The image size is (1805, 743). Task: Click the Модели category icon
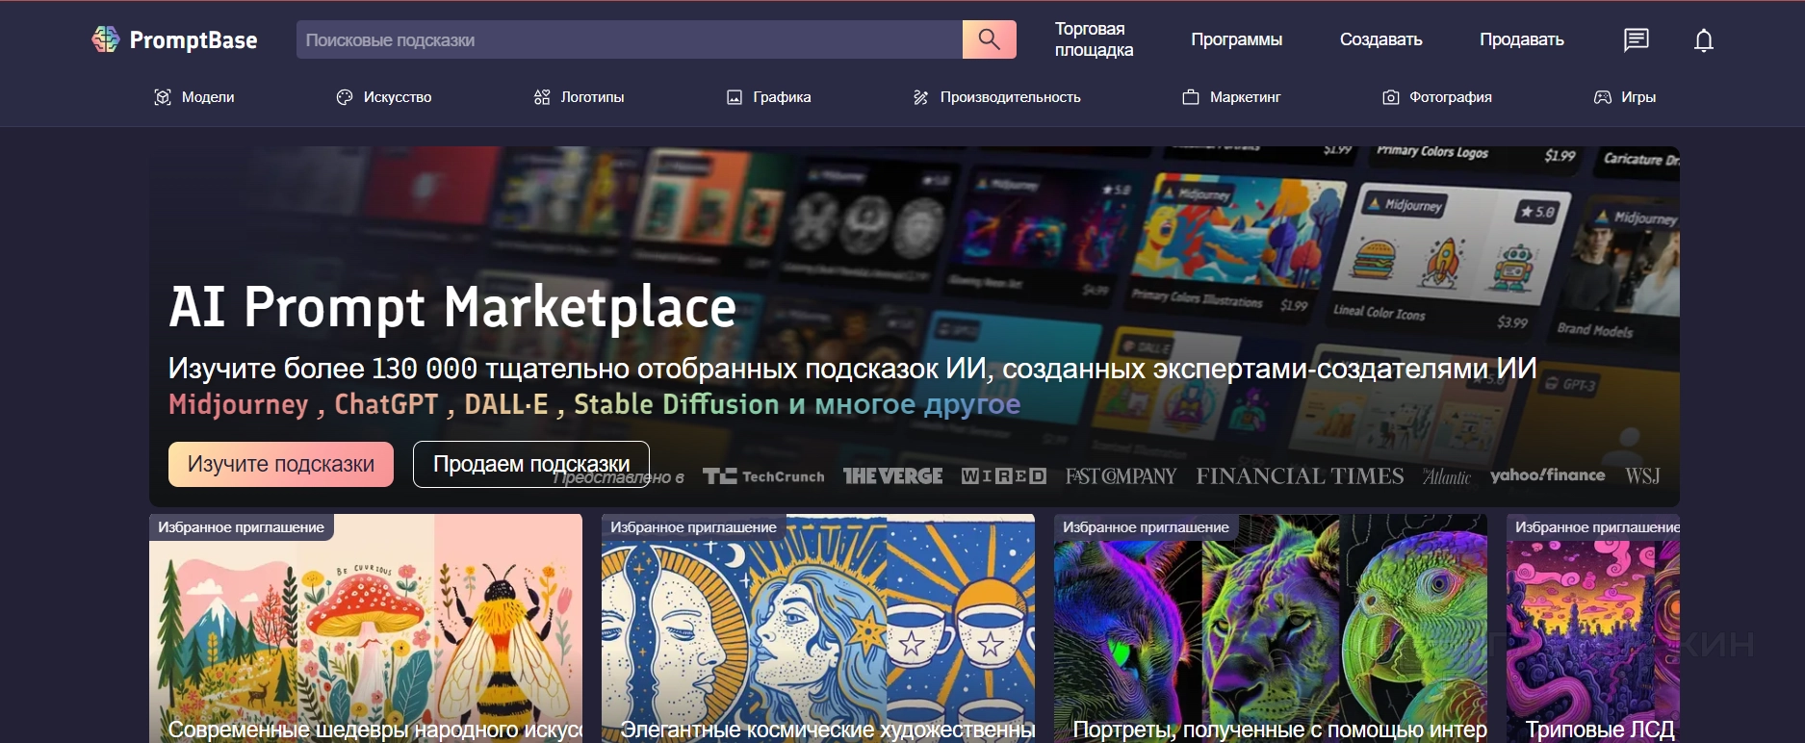(163, 97)
